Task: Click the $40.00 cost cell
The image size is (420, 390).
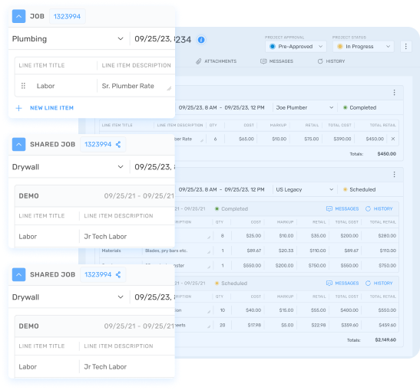Action: click(x=253, y=310)
